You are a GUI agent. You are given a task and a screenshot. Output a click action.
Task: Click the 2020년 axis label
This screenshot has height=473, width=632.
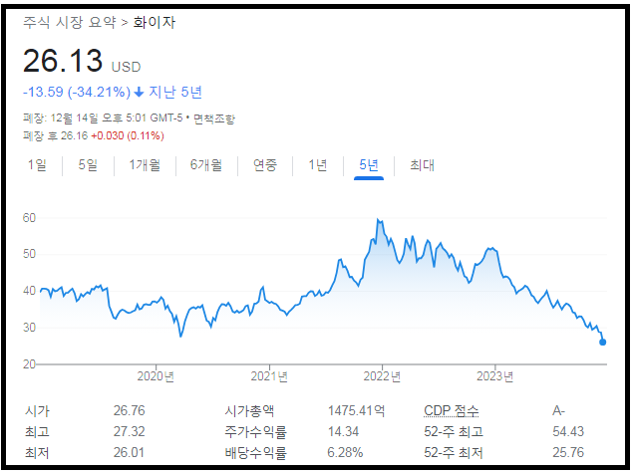[x=156, y=376]
